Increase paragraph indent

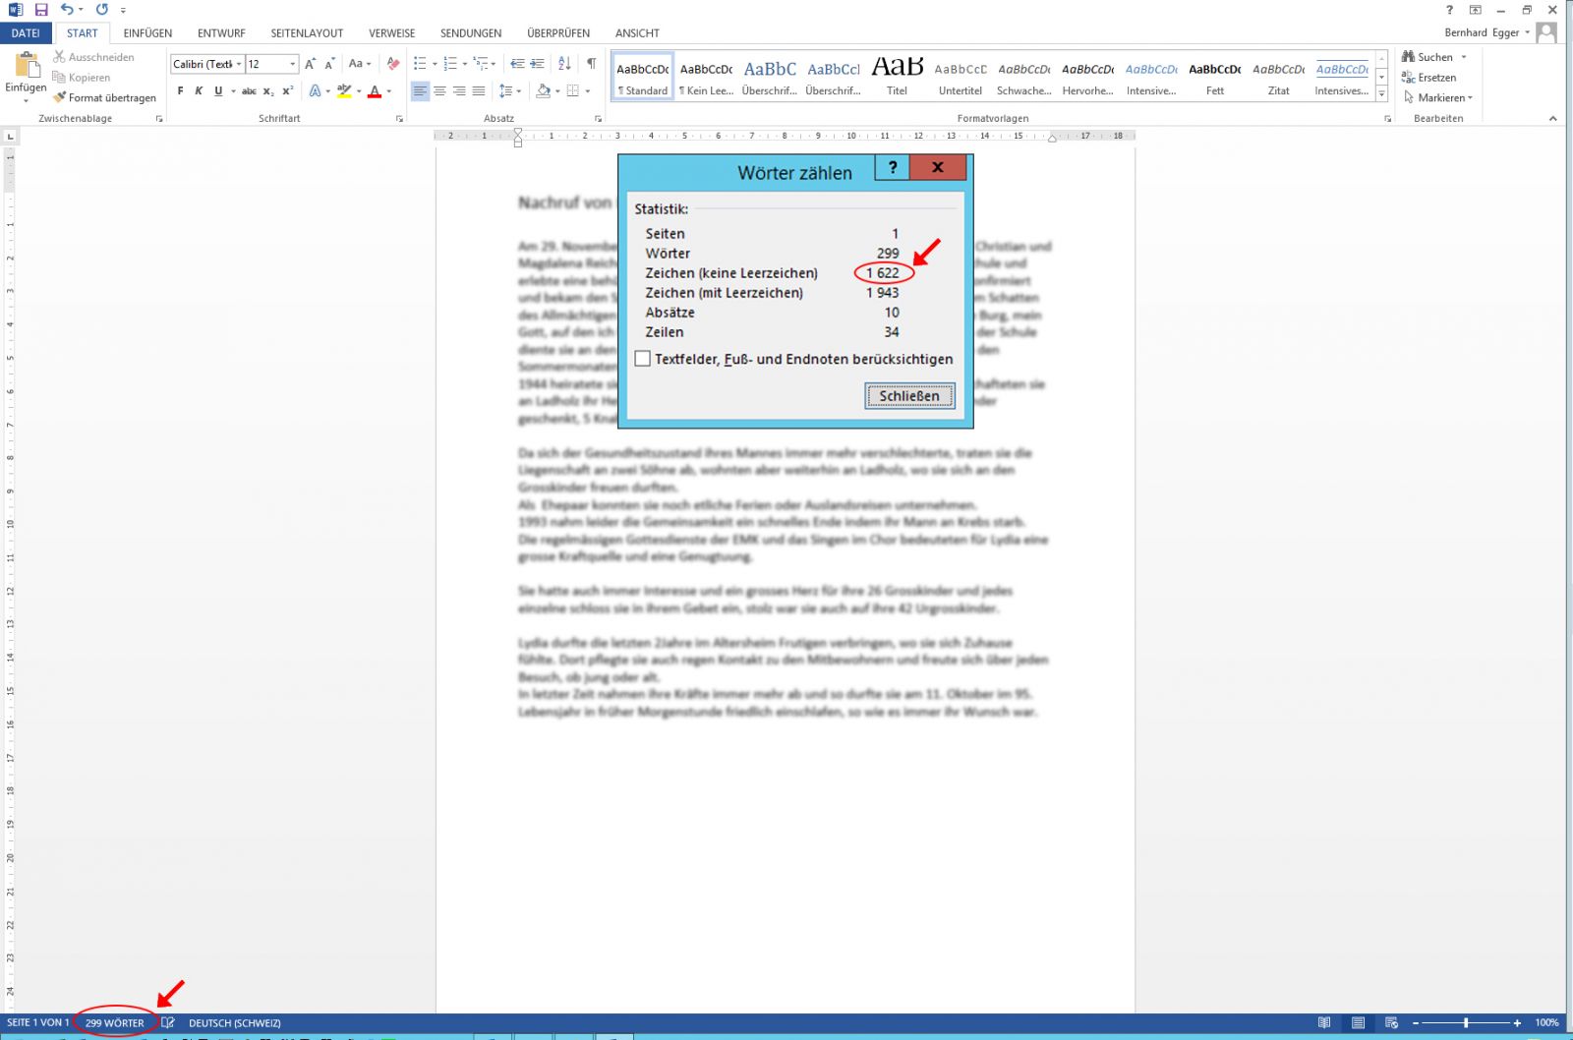(x=537, y=64)
